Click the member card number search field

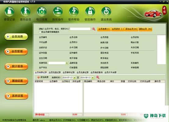pos(80,29)
